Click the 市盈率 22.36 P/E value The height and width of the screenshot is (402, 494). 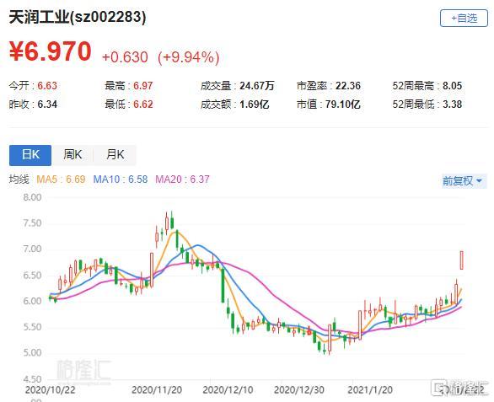[328, 86]
